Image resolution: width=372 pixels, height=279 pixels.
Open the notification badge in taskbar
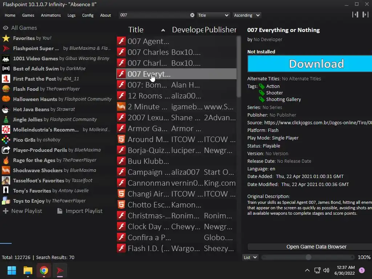(362, 270)
